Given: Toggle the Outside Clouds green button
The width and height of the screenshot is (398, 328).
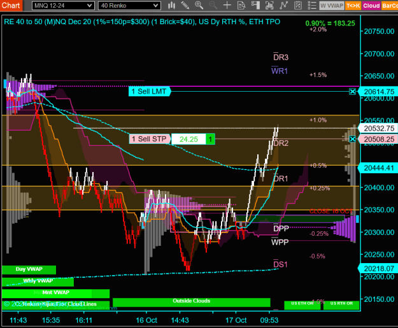Looking at the screenshot, I should pyautogui.click(x=192, y=302).
